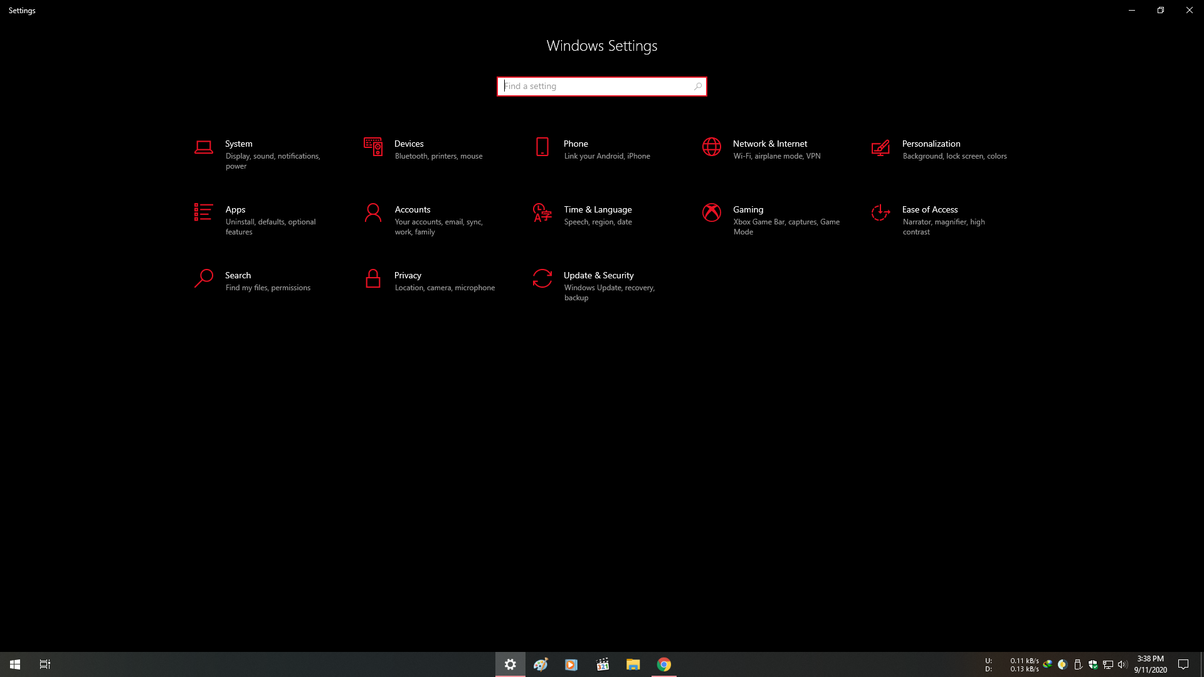Open the Phone settings icon
Viewport: 1204px width, 677px height.
click(542, 147)
